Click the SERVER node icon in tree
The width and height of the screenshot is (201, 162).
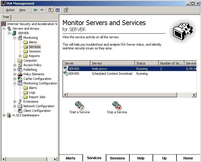[14, 33]
